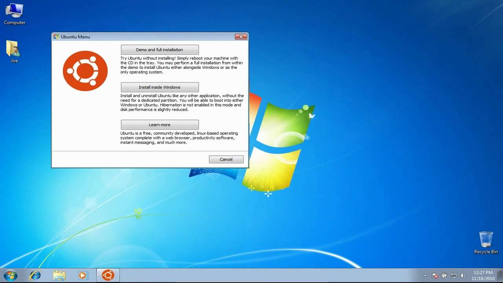This screenshot has height=283, width=503.
Task: Click the volume speaker icon
Action: coord(463,276)
